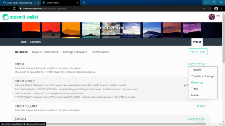Choose Transfer to Savings option

click(x=202, y=76)
